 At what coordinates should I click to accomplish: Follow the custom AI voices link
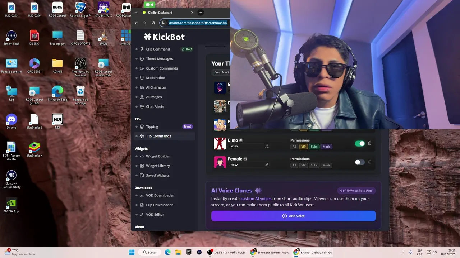tap(256, 199)
